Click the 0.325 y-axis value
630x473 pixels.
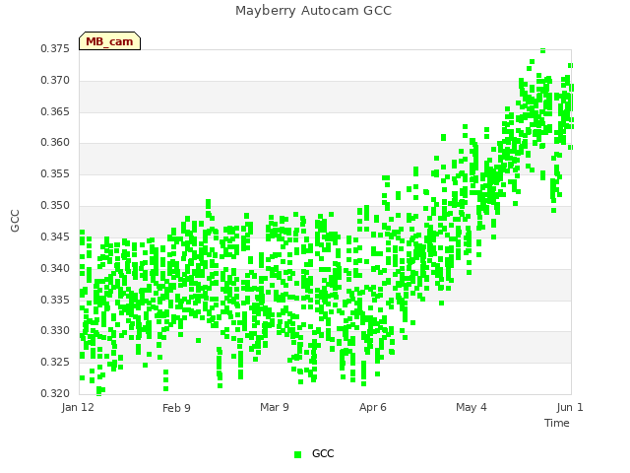click(x=55, y=362)
